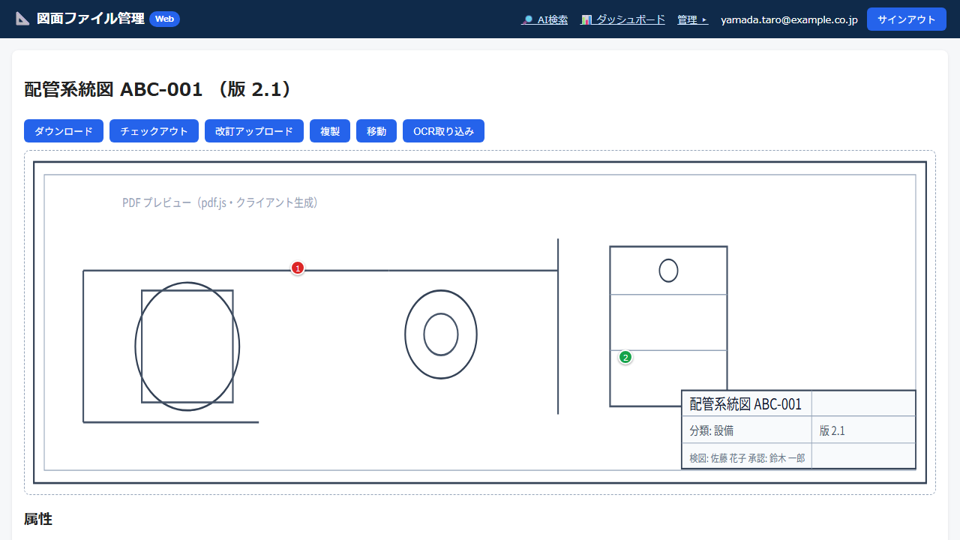960x540 pixels.
Task: Click the Web badge
Action: click(164, 19)
